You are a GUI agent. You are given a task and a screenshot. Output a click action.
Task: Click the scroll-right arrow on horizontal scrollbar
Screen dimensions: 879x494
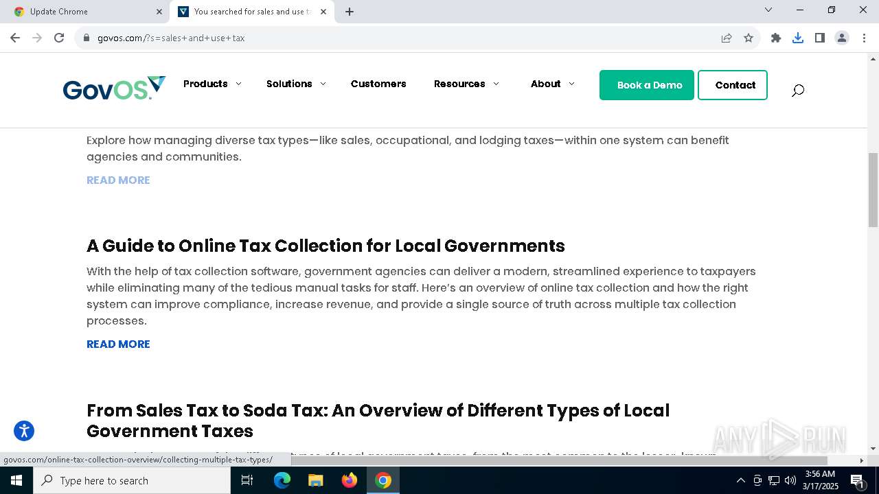862,460
